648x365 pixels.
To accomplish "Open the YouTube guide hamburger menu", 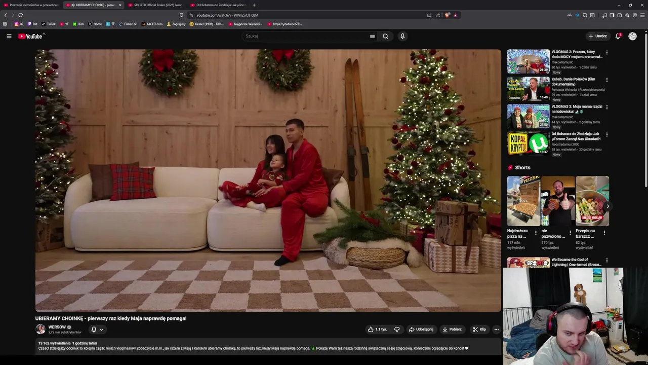I will (9, 36).
